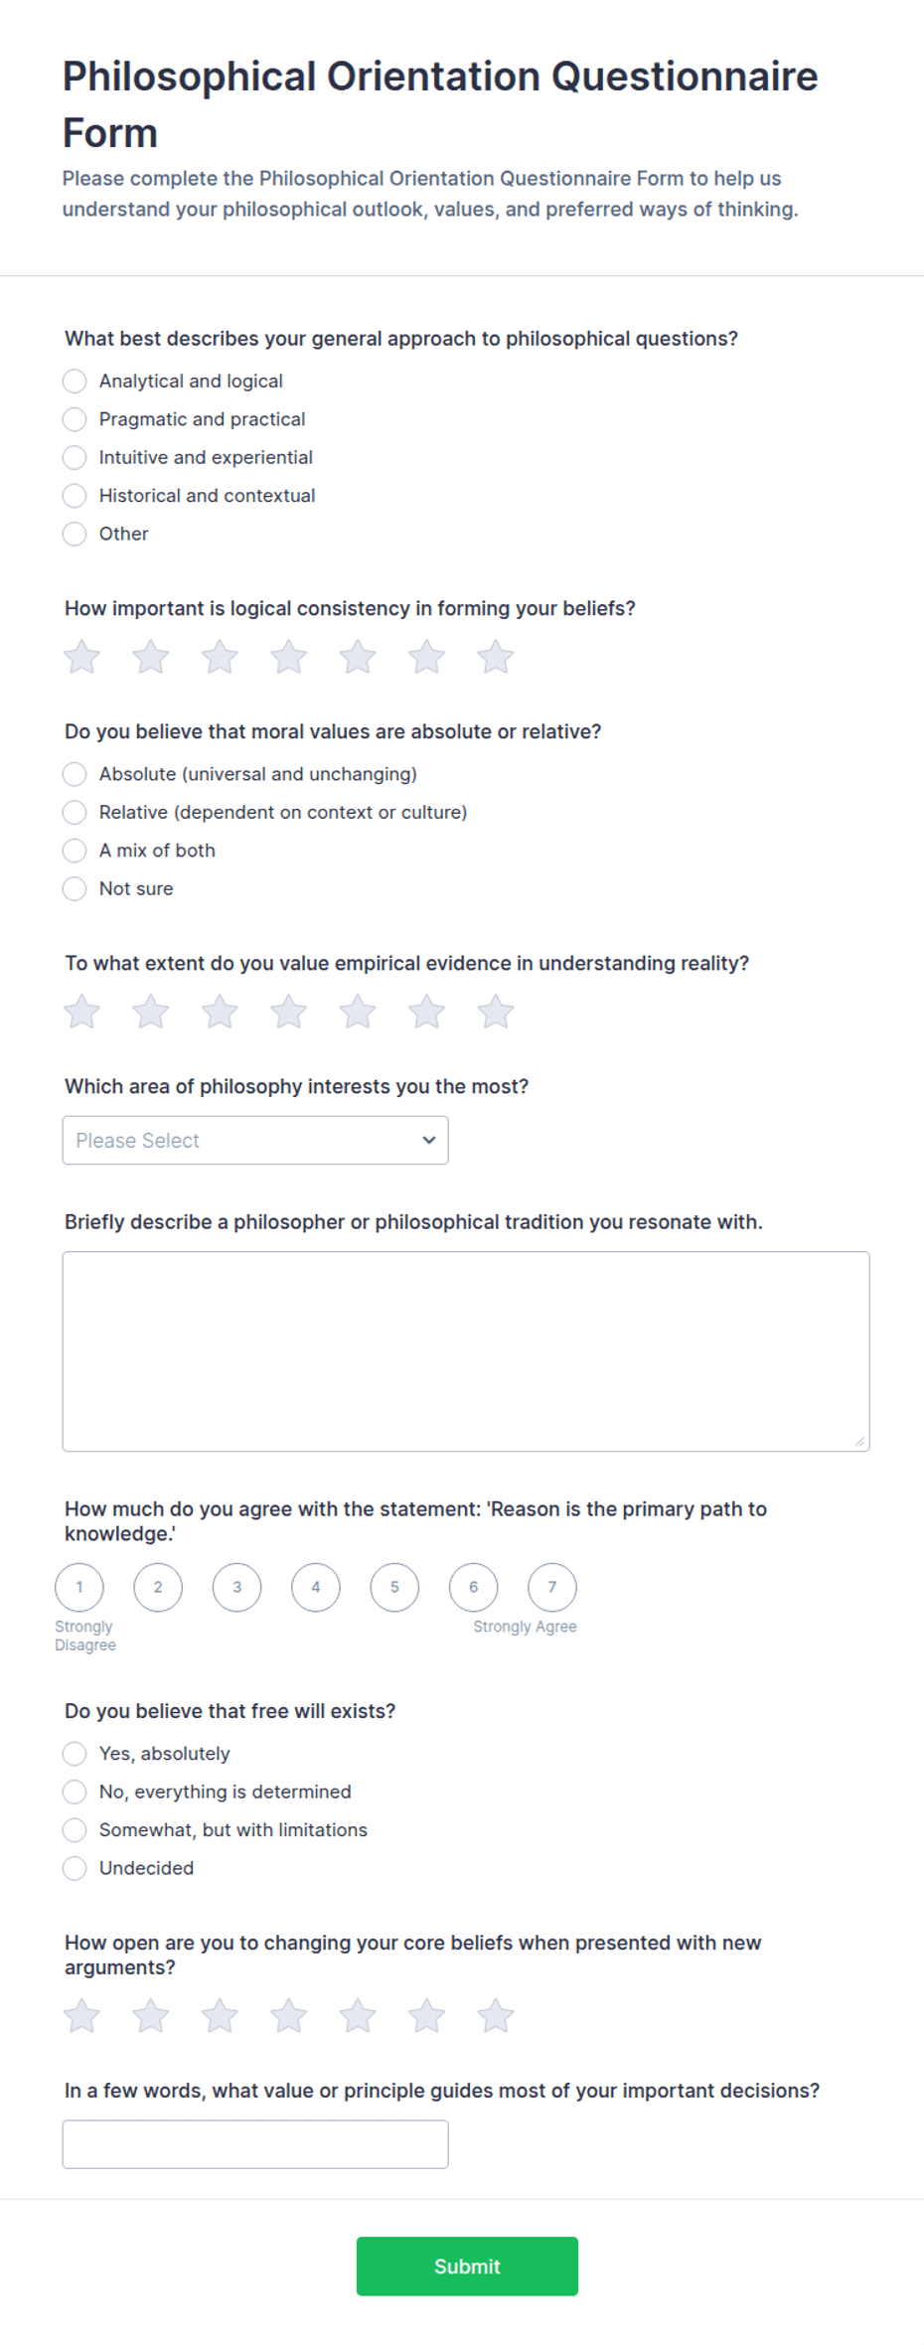Choose 4 on the Reason statement scale
The height and width of the screenshot is (2345, 924).
point(316,1587)
